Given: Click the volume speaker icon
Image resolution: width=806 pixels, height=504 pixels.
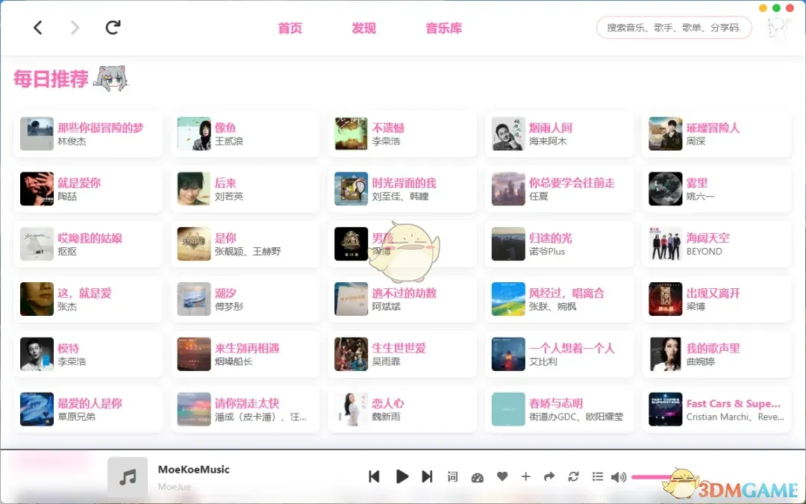Looking at the screenshot, I should pyautogui.click(x=619, y=476).
